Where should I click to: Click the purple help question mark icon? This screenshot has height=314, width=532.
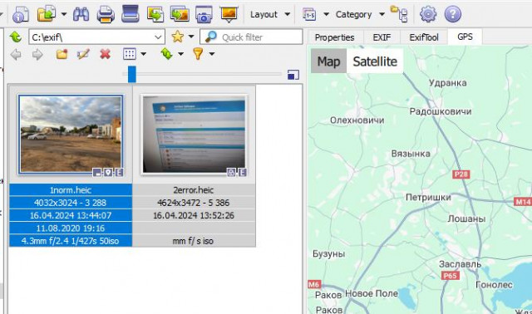(453, 14)
